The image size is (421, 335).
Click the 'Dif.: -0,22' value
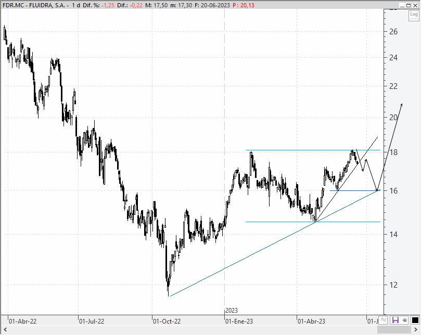130,5
